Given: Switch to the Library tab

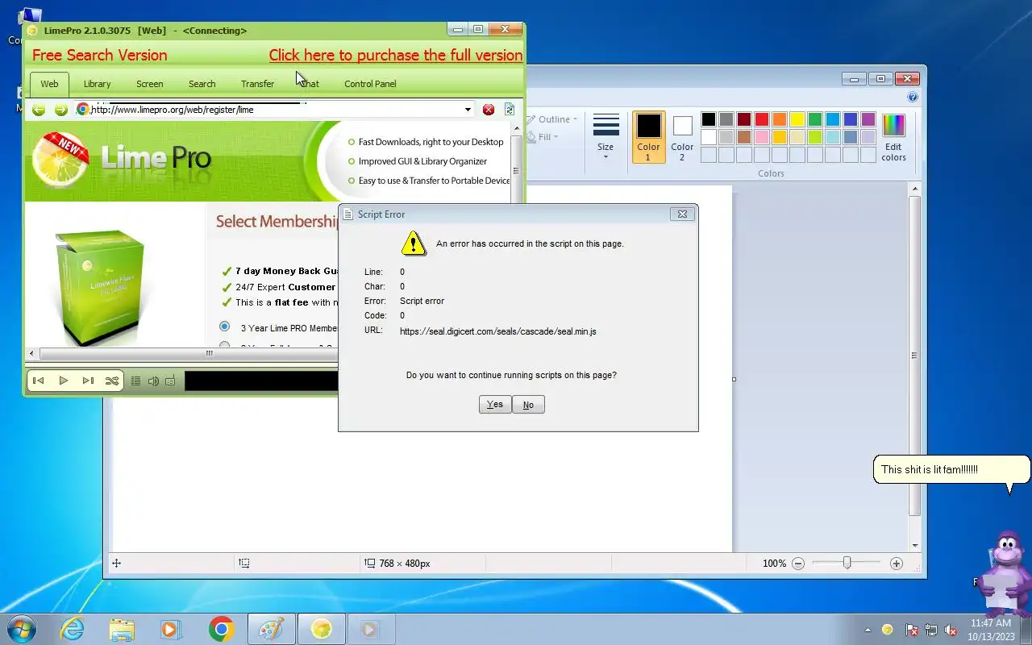Looking at the screenshot, I should click(97, 84).
